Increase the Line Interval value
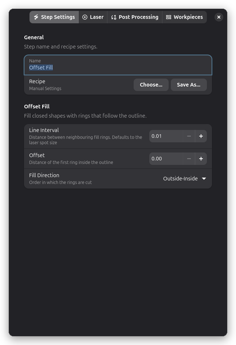 click(201, 136)
